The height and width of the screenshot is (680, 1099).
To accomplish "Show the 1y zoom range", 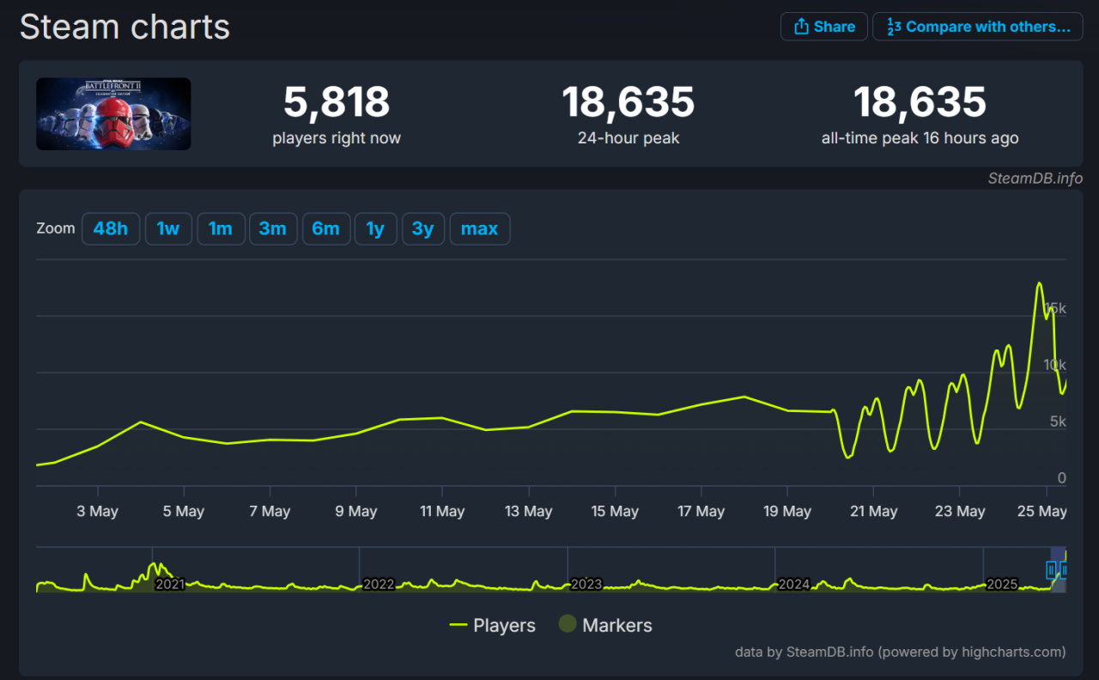I will click(375, 229).
